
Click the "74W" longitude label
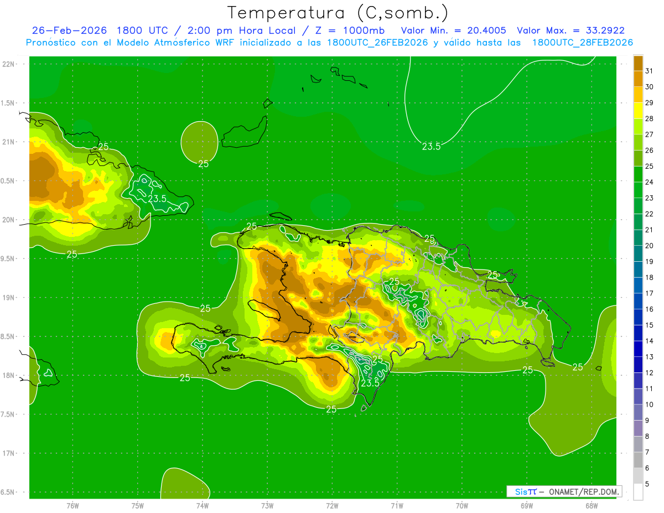coord(203,506)
